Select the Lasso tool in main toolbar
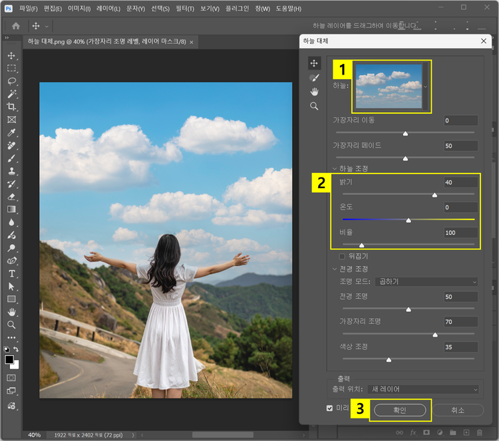 coord(11,81)
